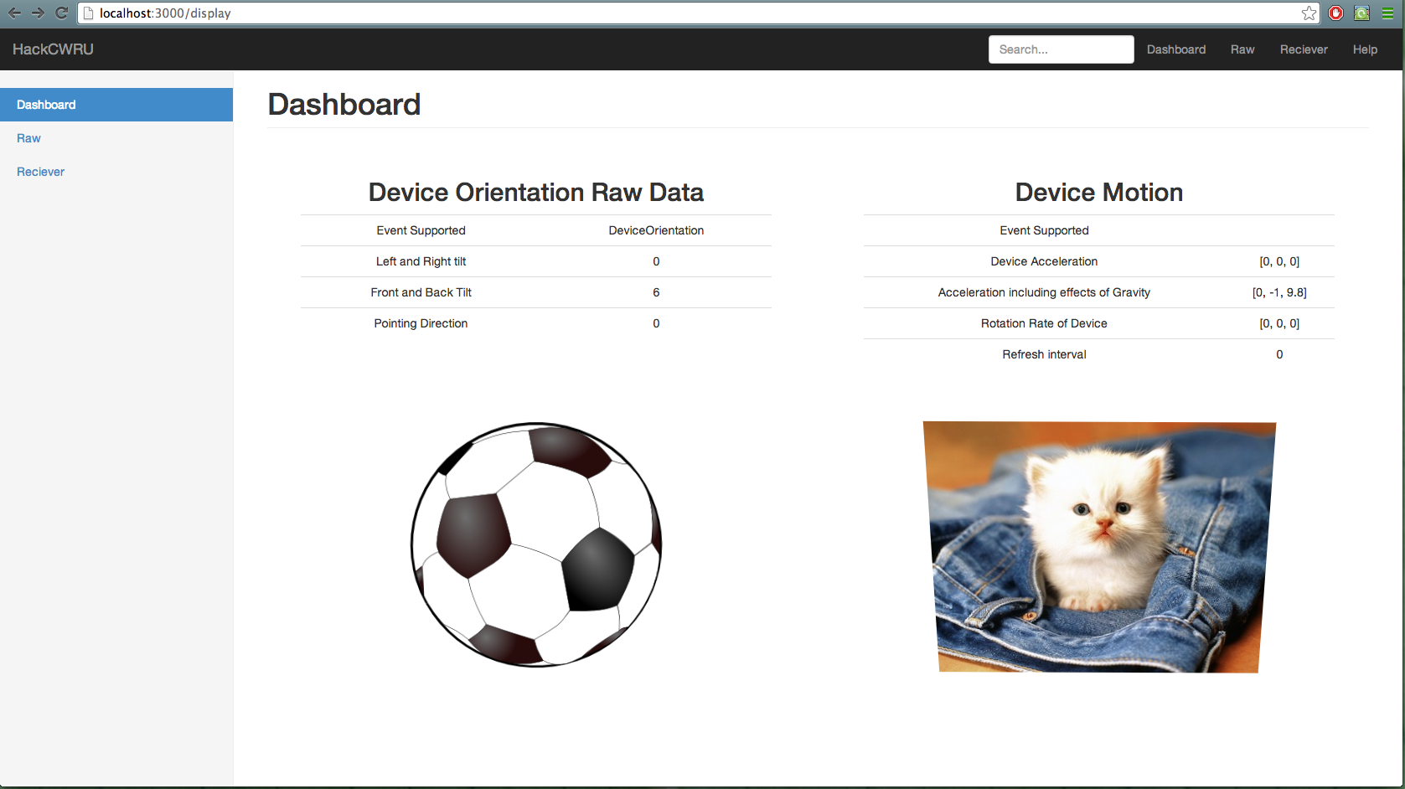Go forward with the browser forward arrow
This screenshot has width=1405, height=789.
coord(38,13)
